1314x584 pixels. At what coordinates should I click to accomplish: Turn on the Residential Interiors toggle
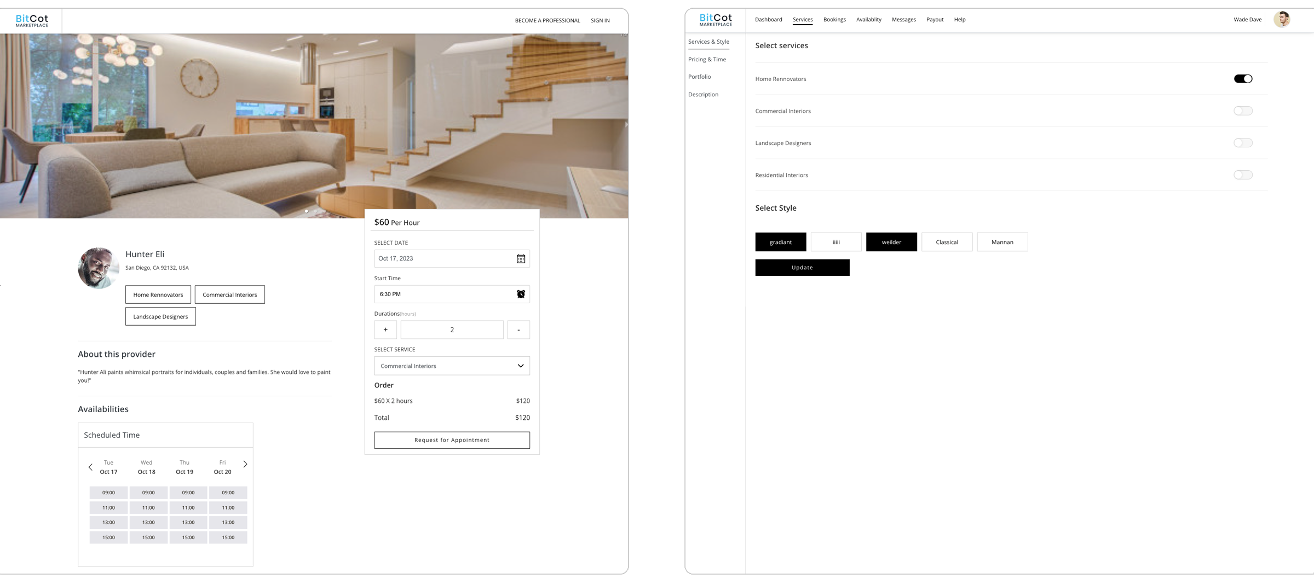1243,175
